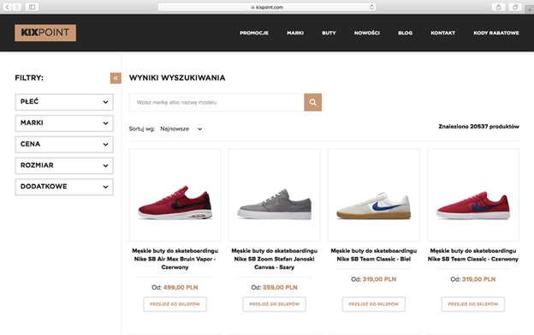534x335 pixels.
Task: Expand the PŁEĆ filter dropdown
Action: click(x=64, y=102)
